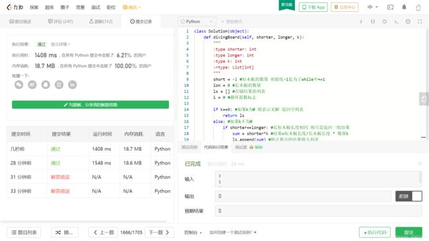Screen dimensions: 429x241
Task: Share result via QQ icon
Action: 46,84
